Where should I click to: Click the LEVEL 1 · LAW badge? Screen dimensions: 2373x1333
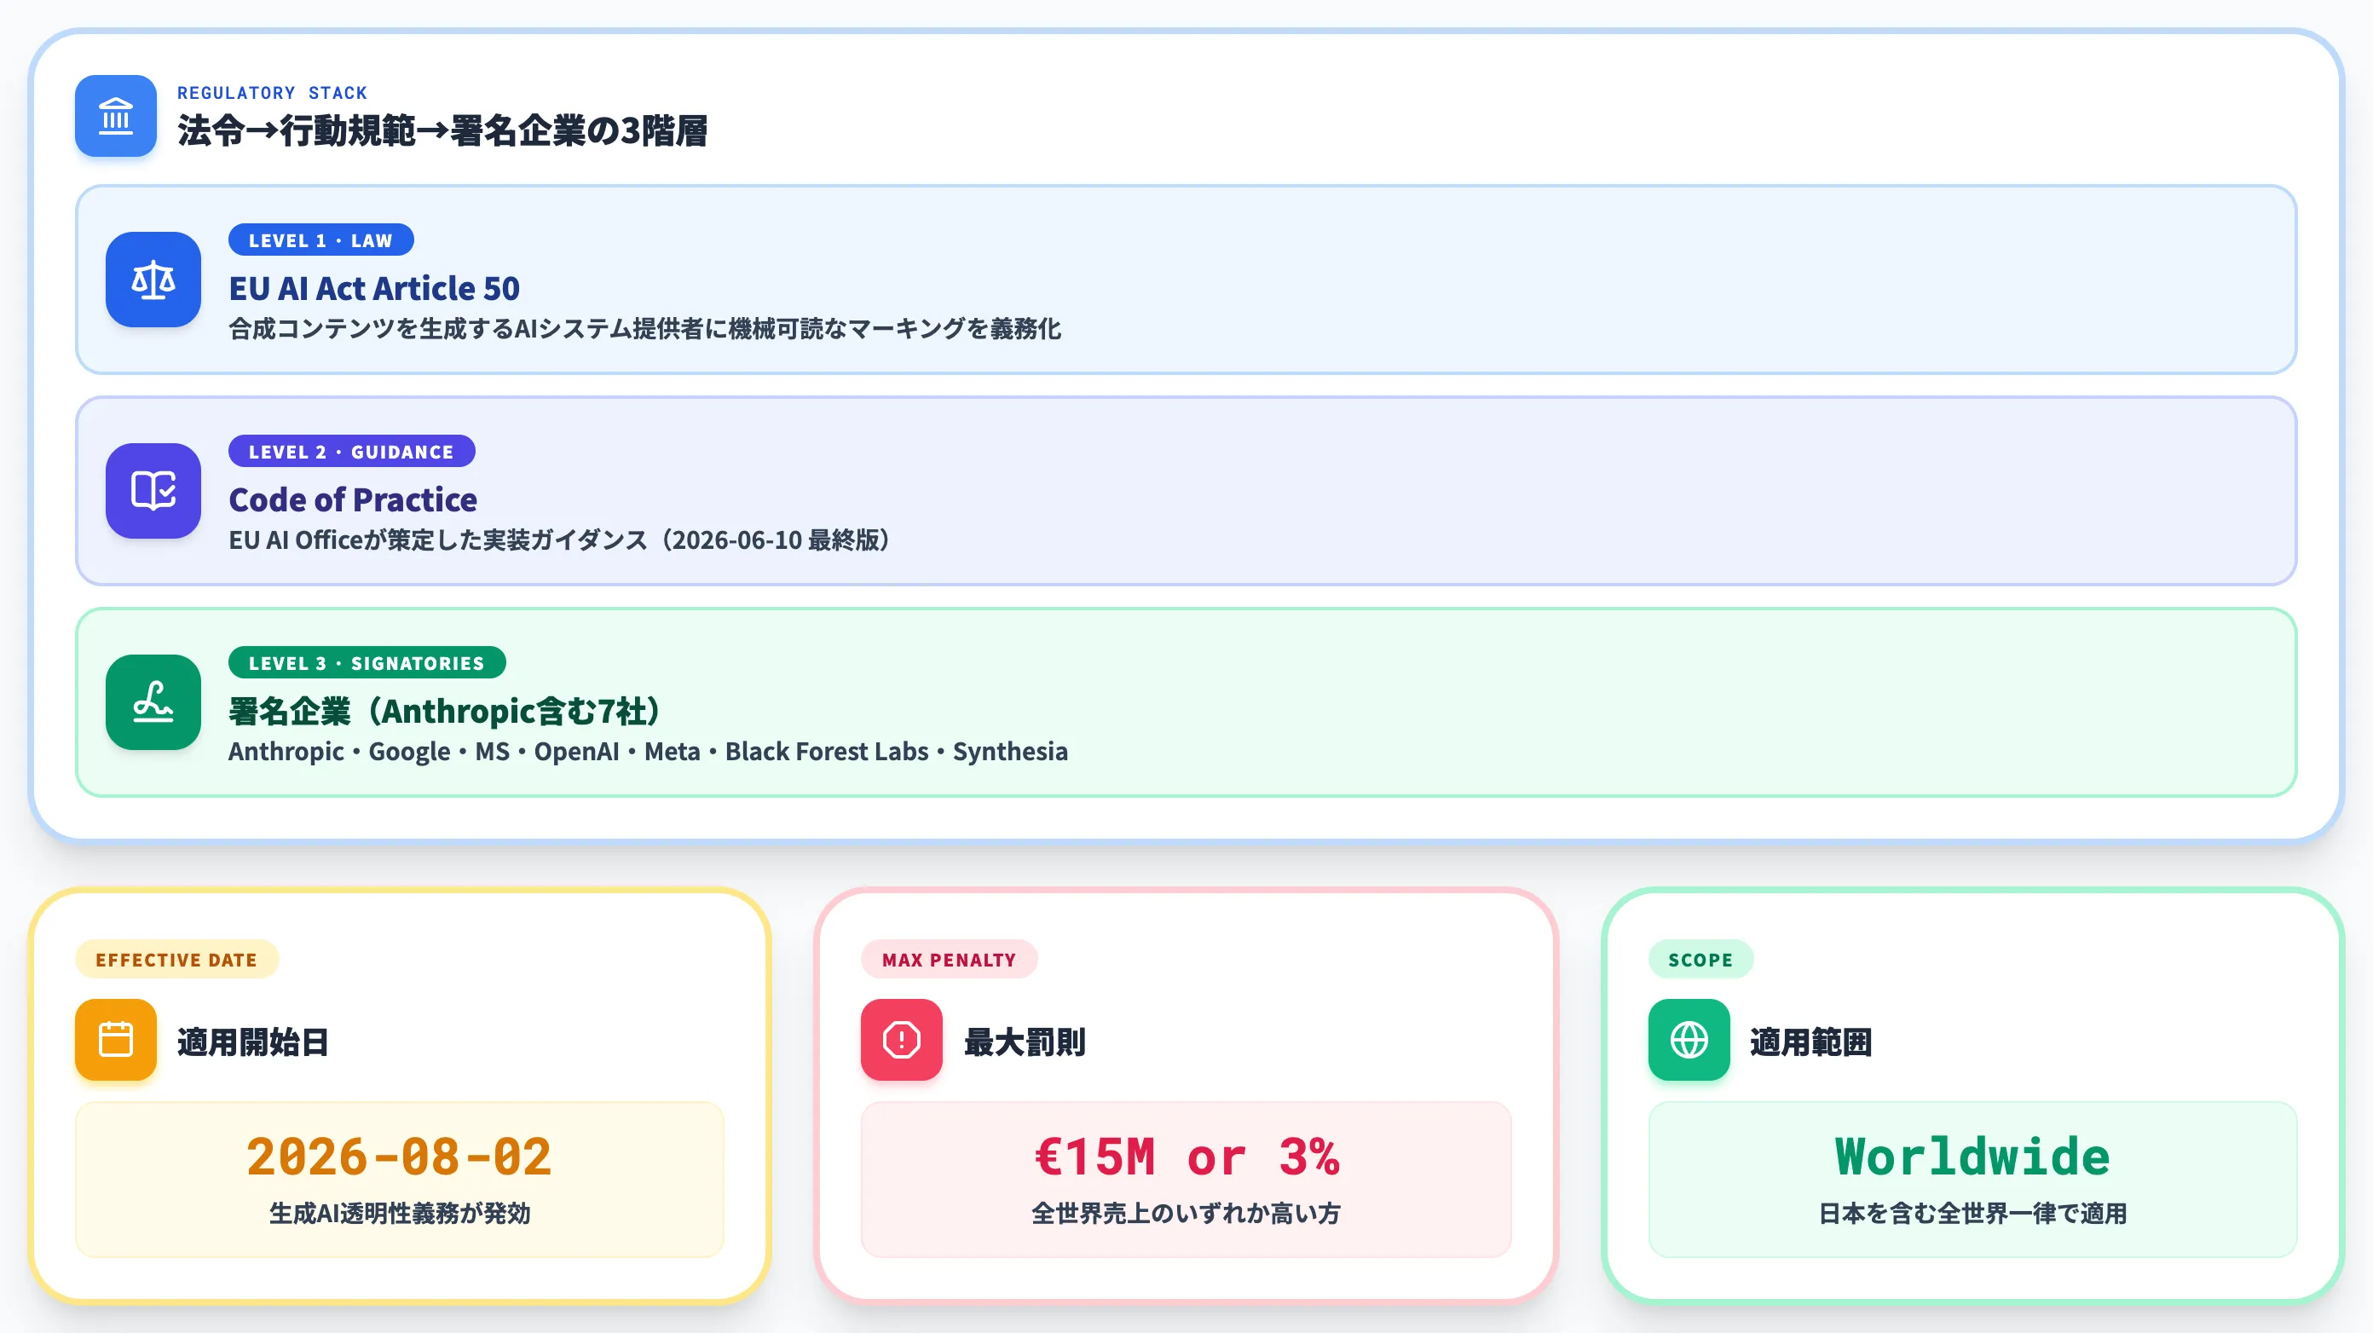320,240
